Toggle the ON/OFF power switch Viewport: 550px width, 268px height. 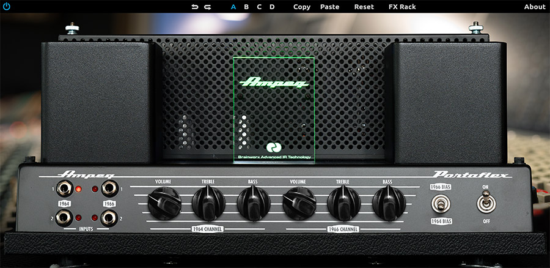pos(485,203)
